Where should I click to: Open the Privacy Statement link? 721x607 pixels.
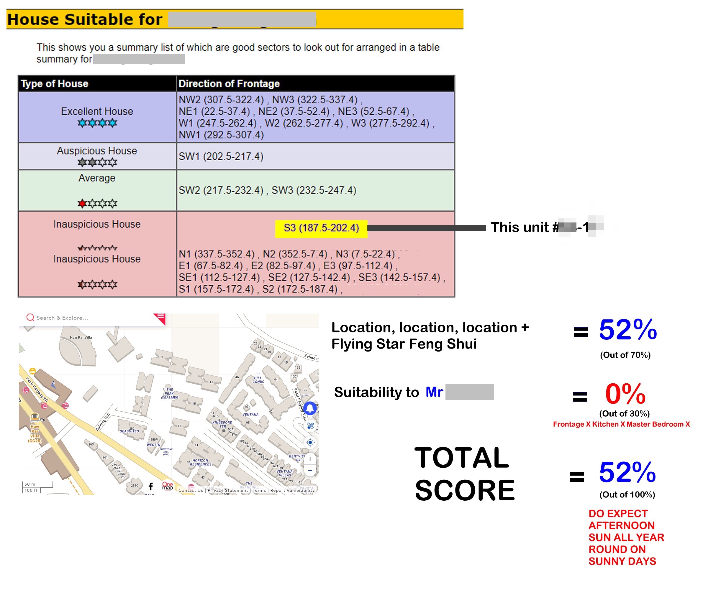tap(227, 490)
